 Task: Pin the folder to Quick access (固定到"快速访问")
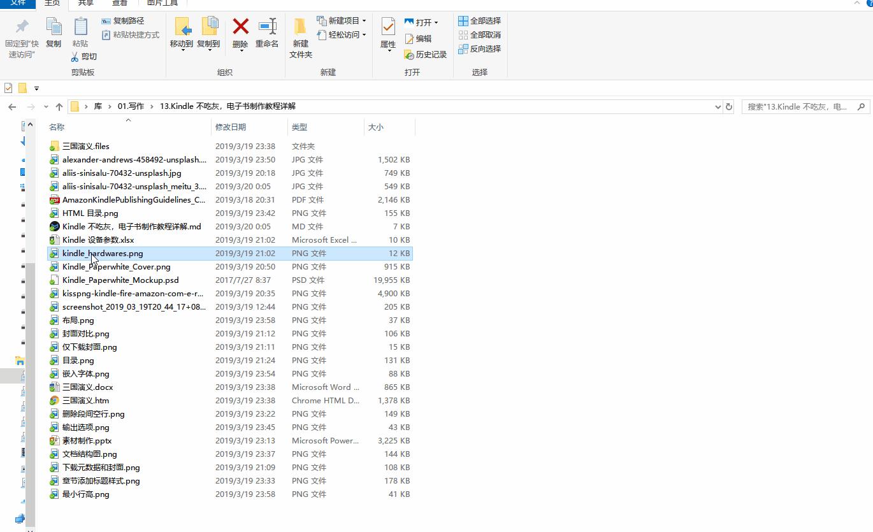22,38
